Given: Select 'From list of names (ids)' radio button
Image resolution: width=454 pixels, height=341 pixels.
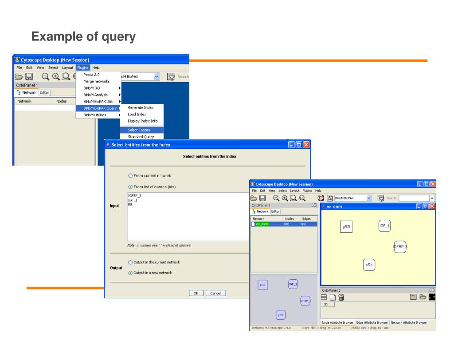Looking at the screenshot, I should (130, 187).
